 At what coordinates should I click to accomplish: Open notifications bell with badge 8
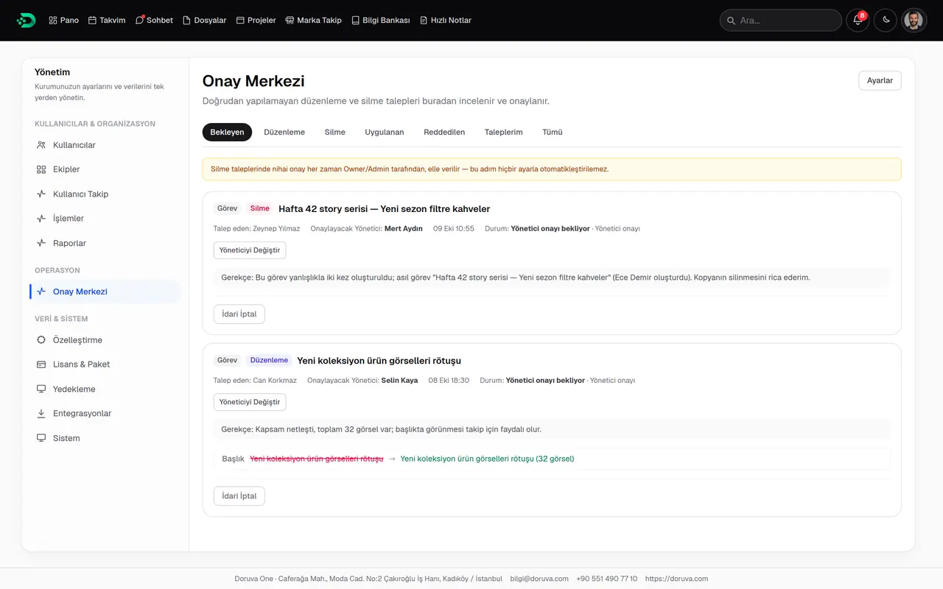point(857,21)
